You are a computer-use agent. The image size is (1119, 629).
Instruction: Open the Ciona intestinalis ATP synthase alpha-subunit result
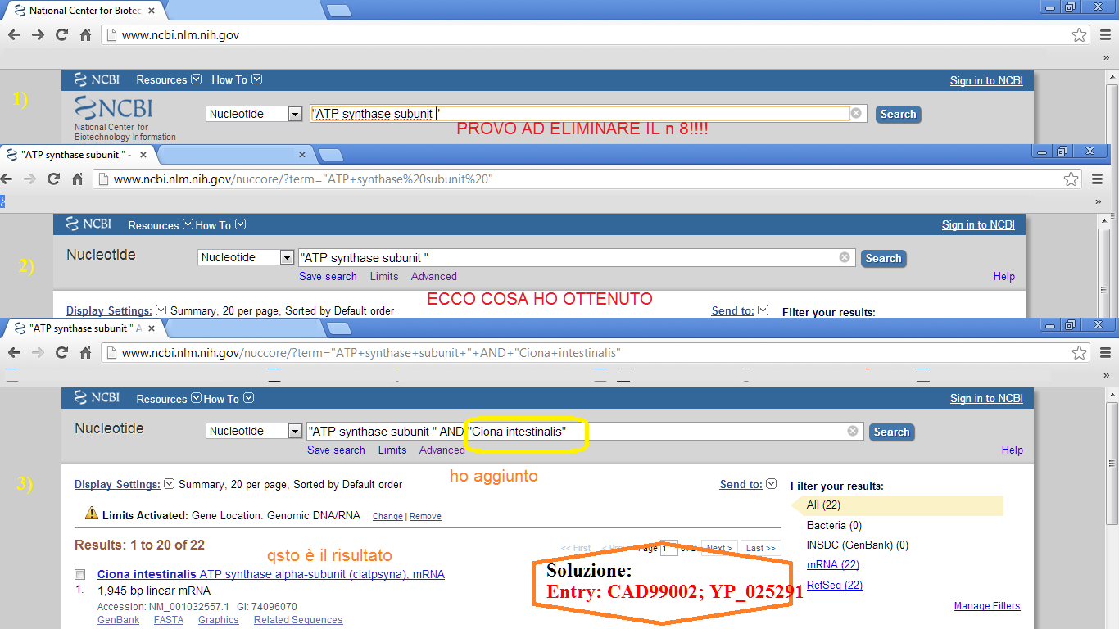(271, 574)
